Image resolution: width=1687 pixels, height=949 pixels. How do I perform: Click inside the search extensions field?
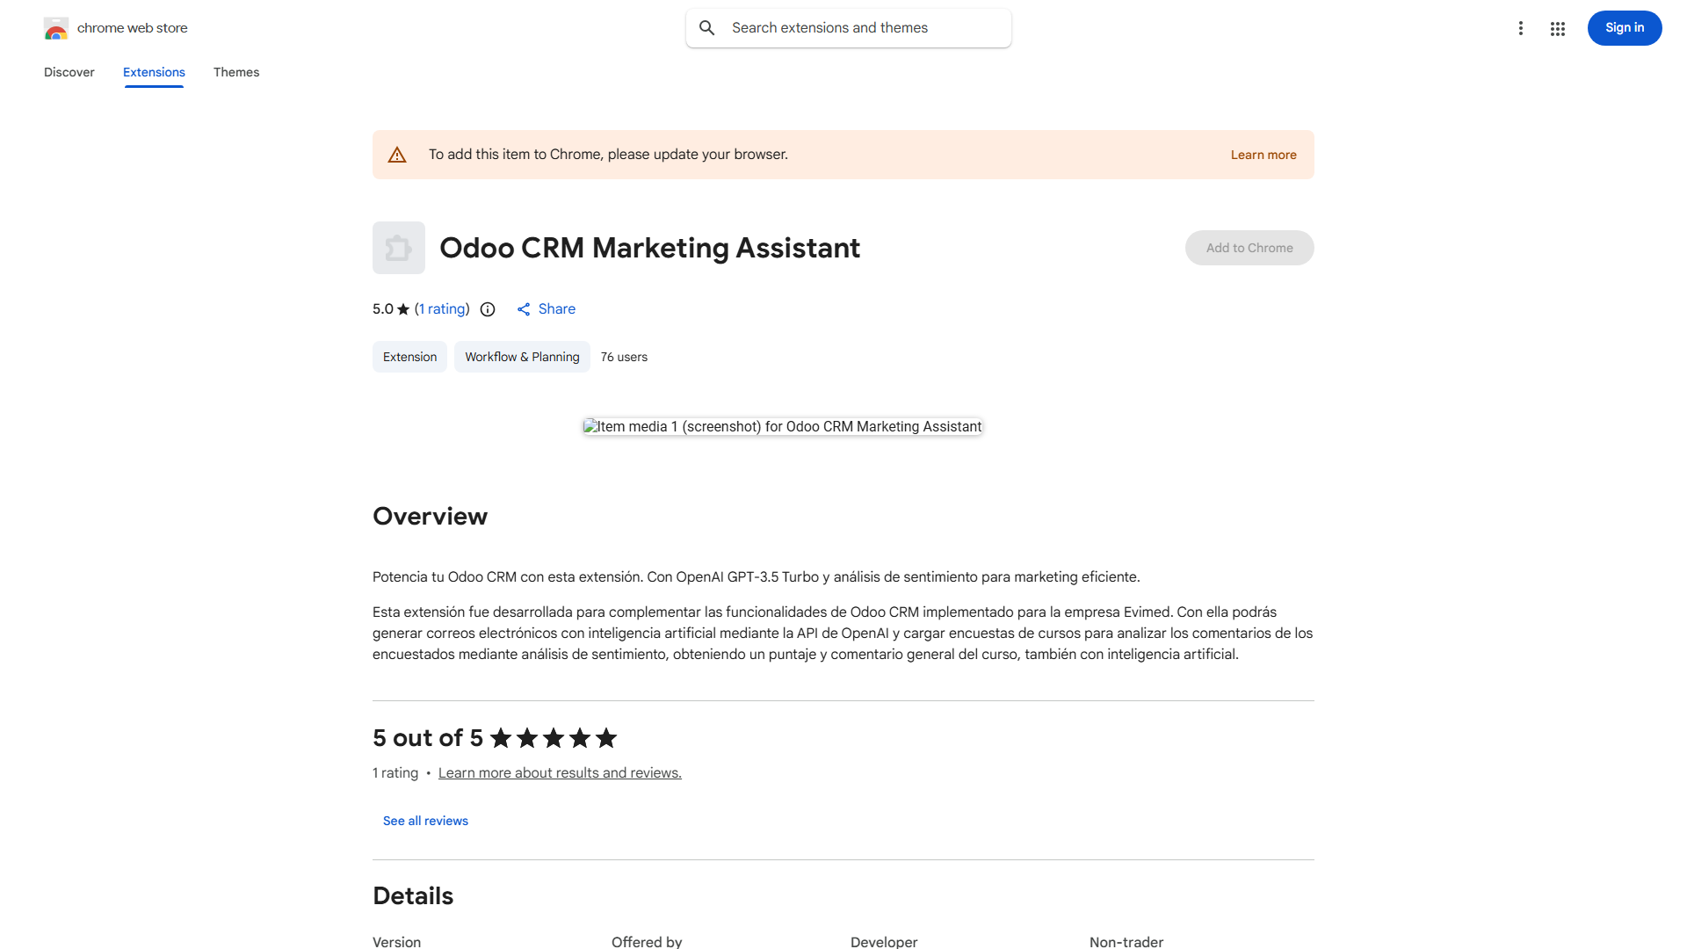coord(843,27)
